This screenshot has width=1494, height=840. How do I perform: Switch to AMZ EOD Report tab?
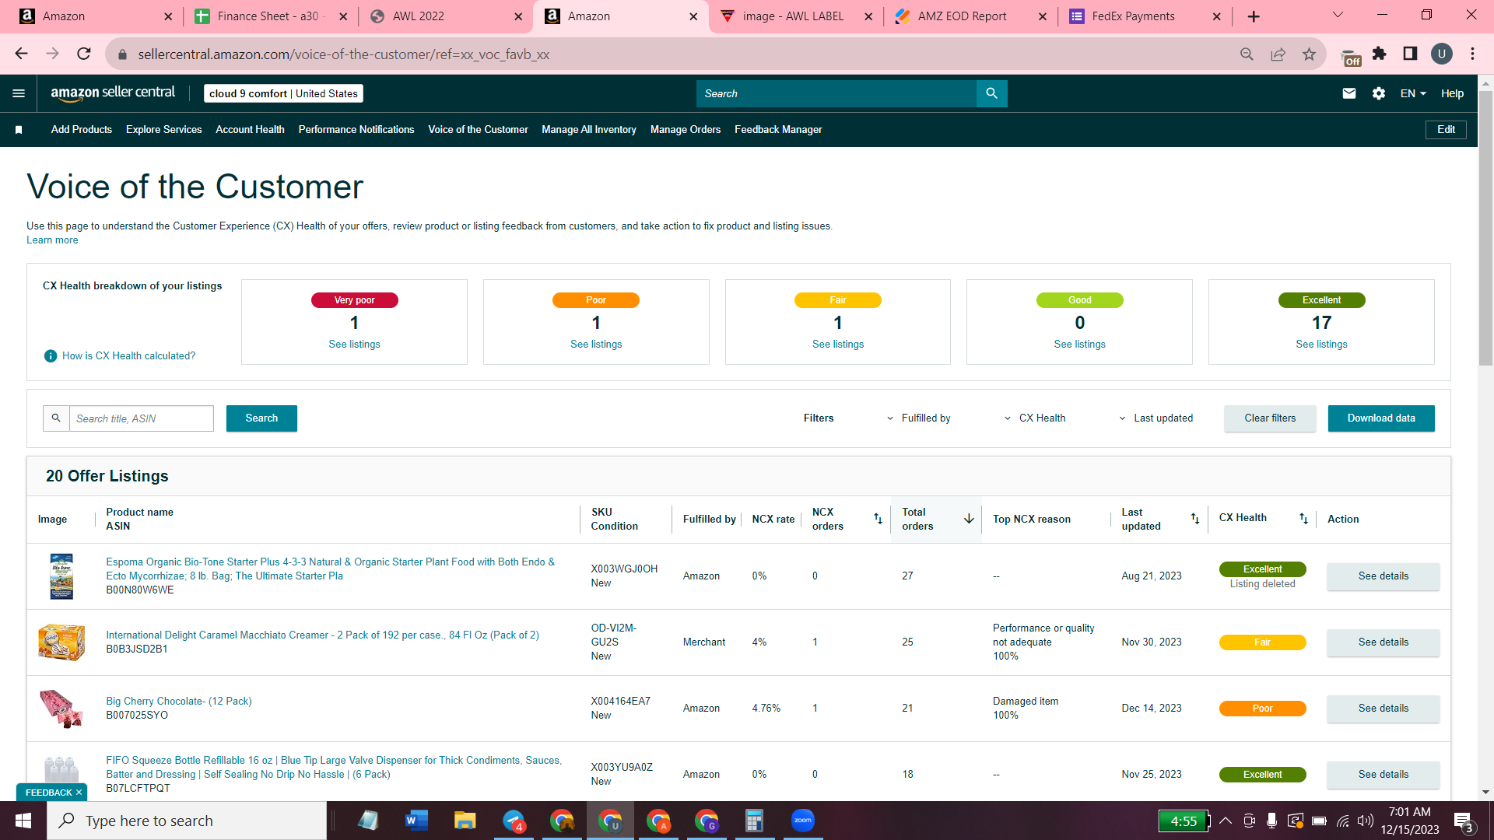pos(970,16)
